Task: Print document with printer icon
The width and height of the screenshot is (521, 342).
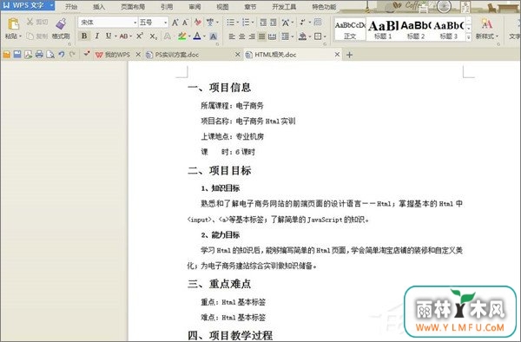Action: (39, 55)
